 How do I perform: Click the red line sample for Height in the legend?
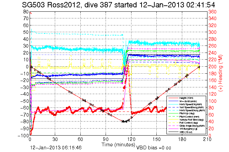[x=174, y=98]
